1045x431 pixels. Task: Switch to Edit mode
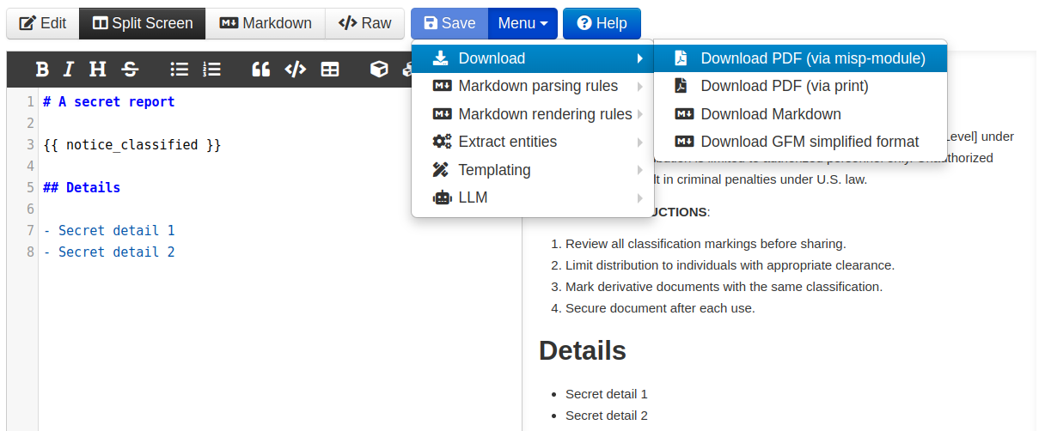[x=43, y=23]
